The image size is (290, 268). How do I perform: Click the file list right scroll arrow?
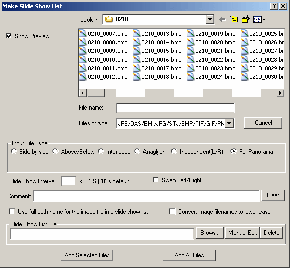[x=280, y=93]
